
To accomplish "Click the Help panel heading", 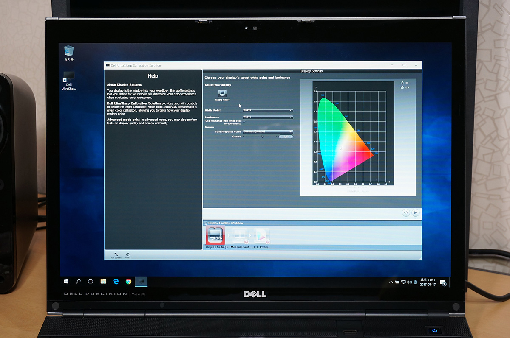I will [x=153, y=76].
